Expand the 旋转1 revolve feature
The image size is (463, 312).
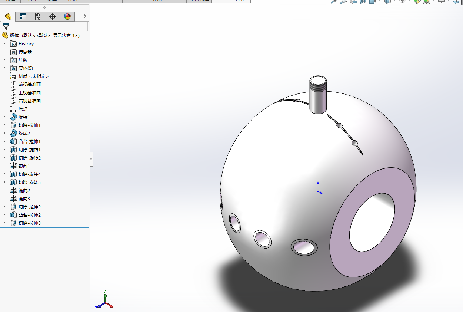pyautogui.click(x=4, y=117)
